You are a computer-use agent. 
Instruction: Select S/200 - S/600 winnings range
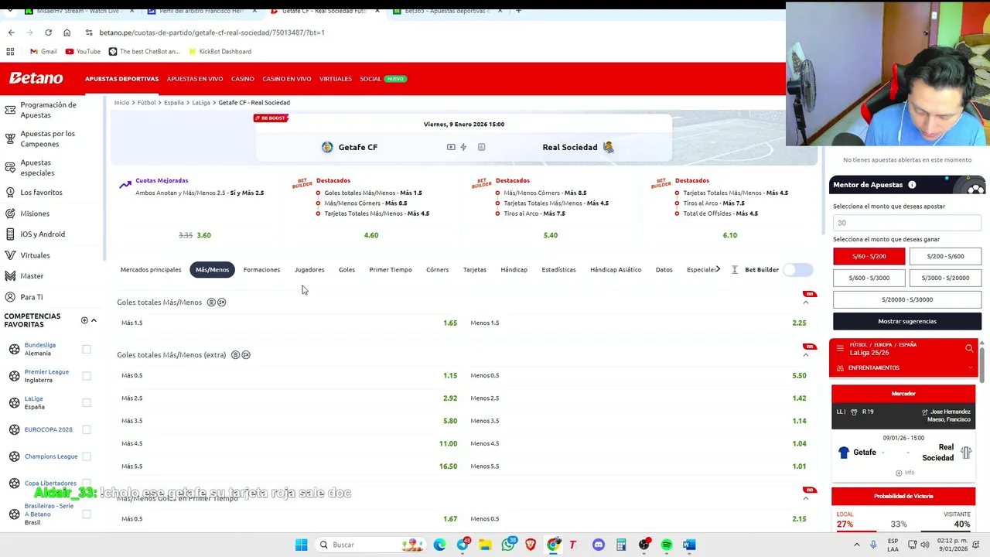(x=945, y=256)
